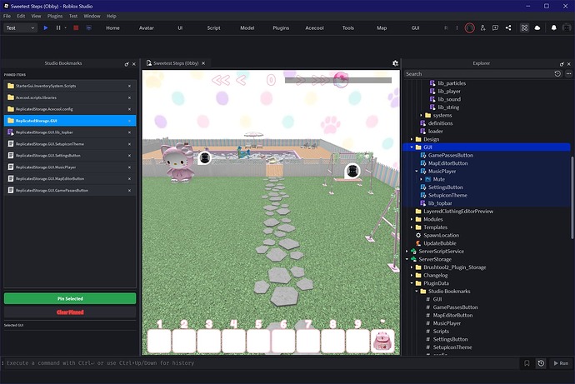Open the Assistant icon in the toolbar
Viewport: 575px width, 384px height.
click(524, 27)
